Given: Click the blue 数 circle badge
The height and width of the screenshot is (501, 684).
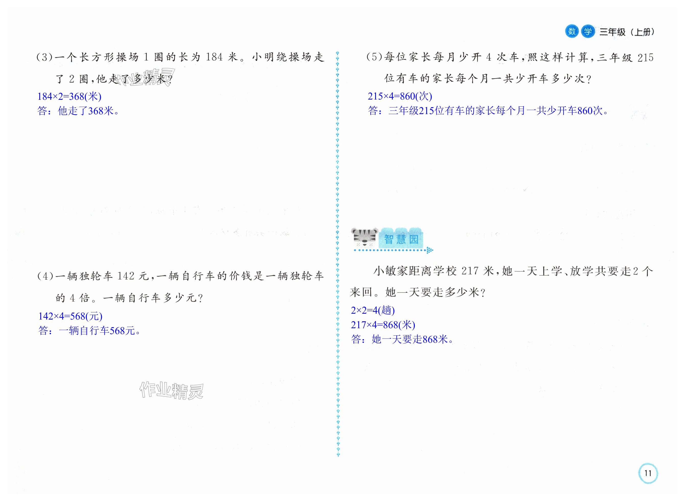Looking at the screenshot, I should (572, 31).
